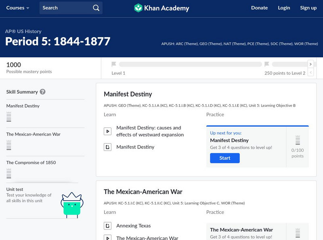The image size is (323, 240).
Task: Click Compromise of 1850 mastery tower icon
Action: tap(8, 173)
